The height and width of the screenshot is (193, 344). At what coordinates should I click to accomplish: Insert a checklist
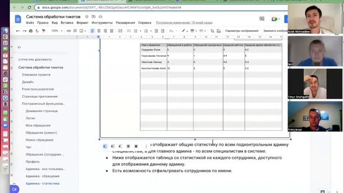pyautogui.click(x=129, y=31)
